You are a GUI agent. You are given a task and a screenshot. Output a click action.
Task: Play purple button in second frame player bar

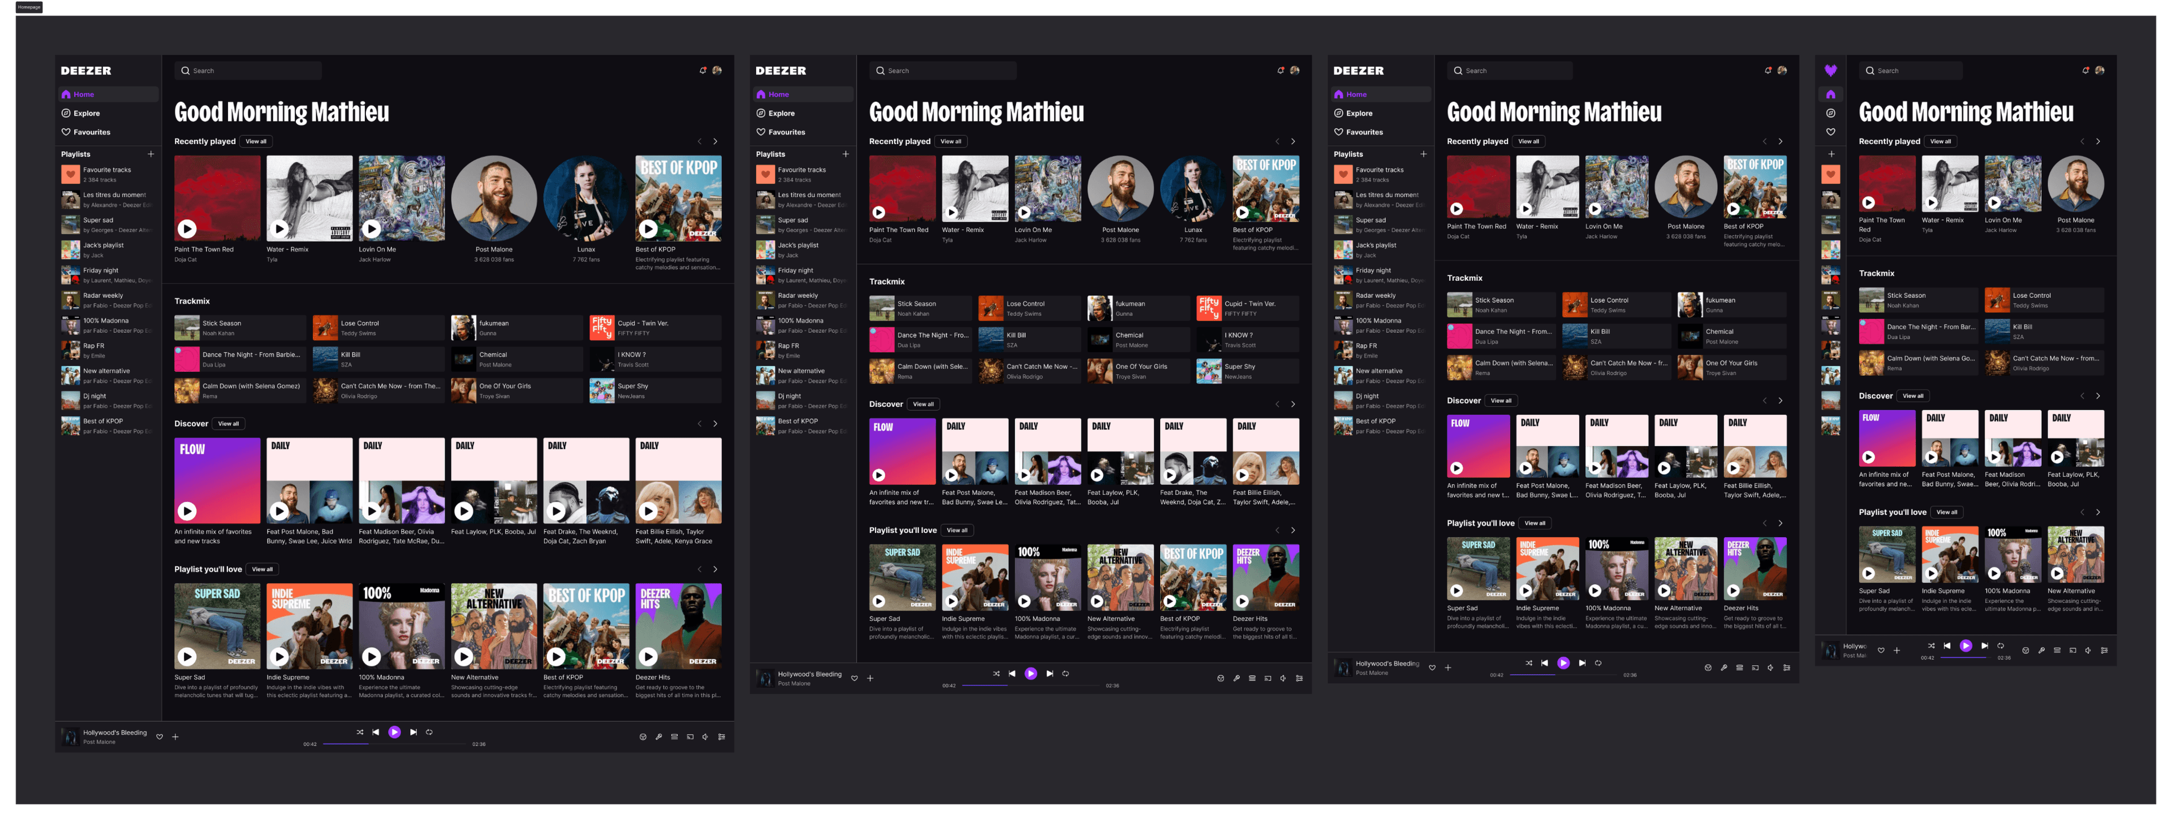(x=1031, y=674)
